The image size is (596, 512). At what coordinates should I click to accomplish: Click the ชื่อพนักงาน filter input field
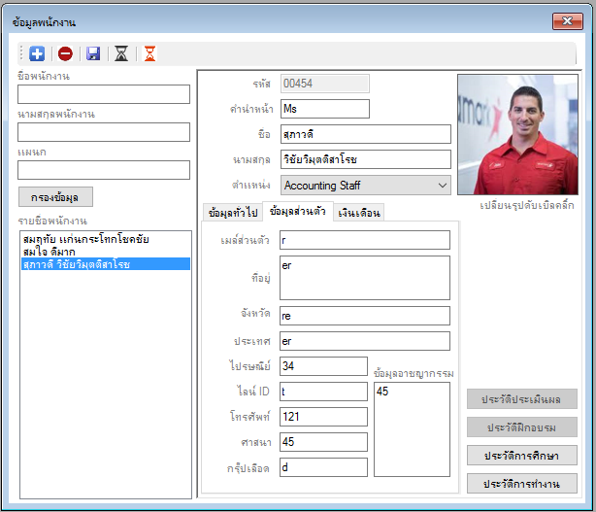click(104, 94)
